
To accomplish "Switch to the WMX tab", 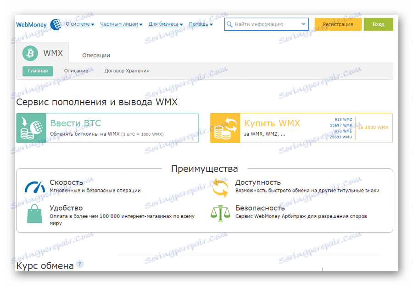I will pyautogui.click(x=42, y=53).
